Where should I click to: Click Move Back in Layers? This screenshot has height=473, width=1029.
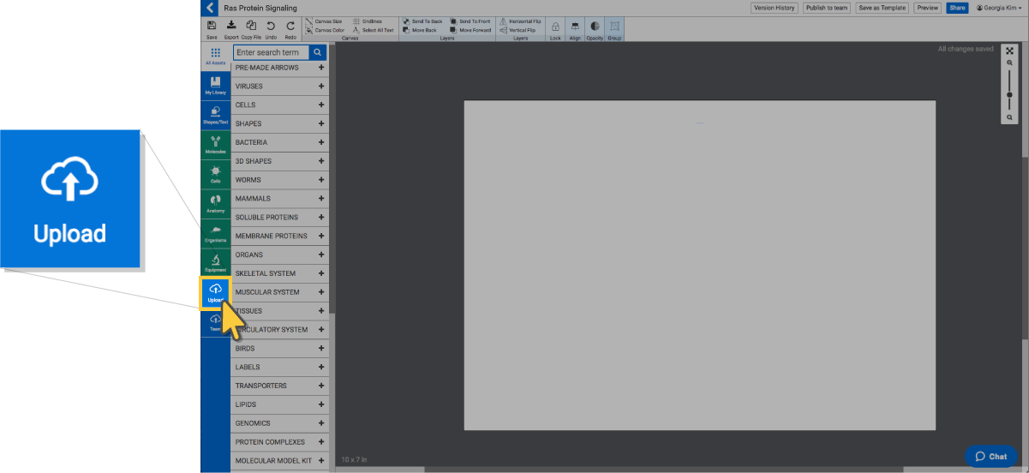pyautogui.click(x=419, y=30)
